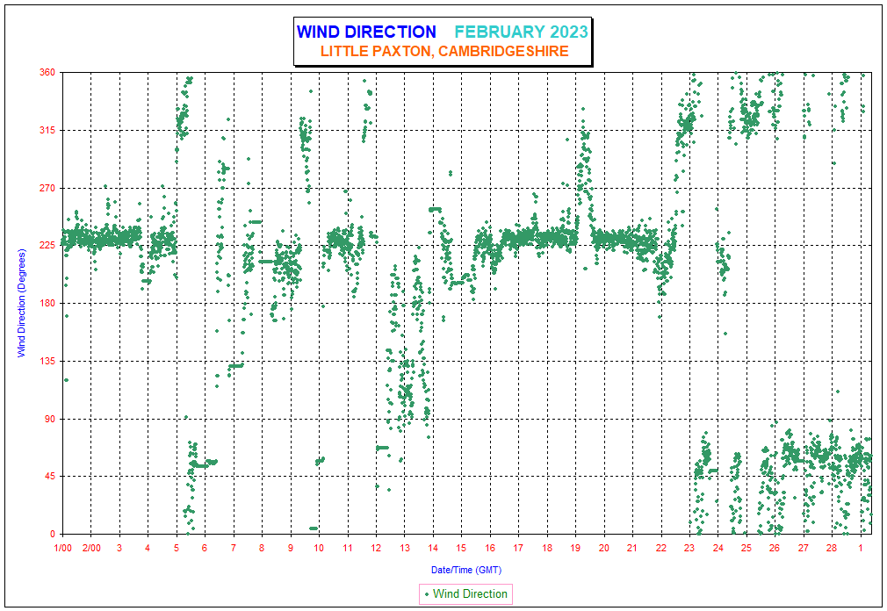This screenshot has width=887, height=611.
Task: Click the 225 y-axis value
Action: pyautogui.click(x=47, y=245)
